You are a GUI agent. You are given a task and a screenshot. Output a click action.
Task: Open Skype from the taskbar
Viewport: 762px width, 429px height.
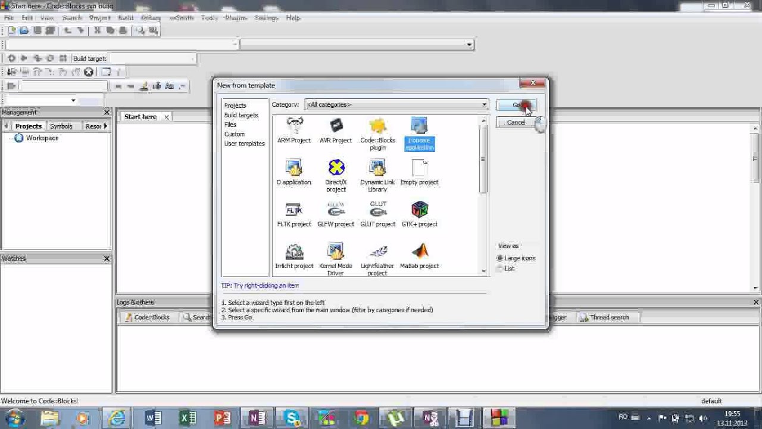coord(292,418)
